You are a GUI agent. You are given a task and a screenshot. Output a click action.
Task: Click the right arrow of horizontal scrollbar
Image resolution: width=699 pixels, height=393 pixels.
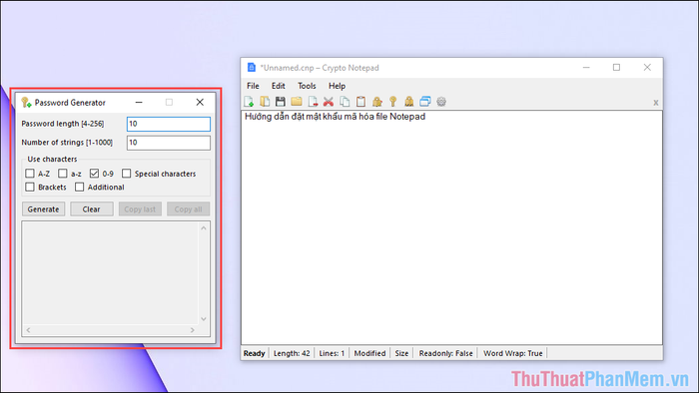(x=193, y=330)
